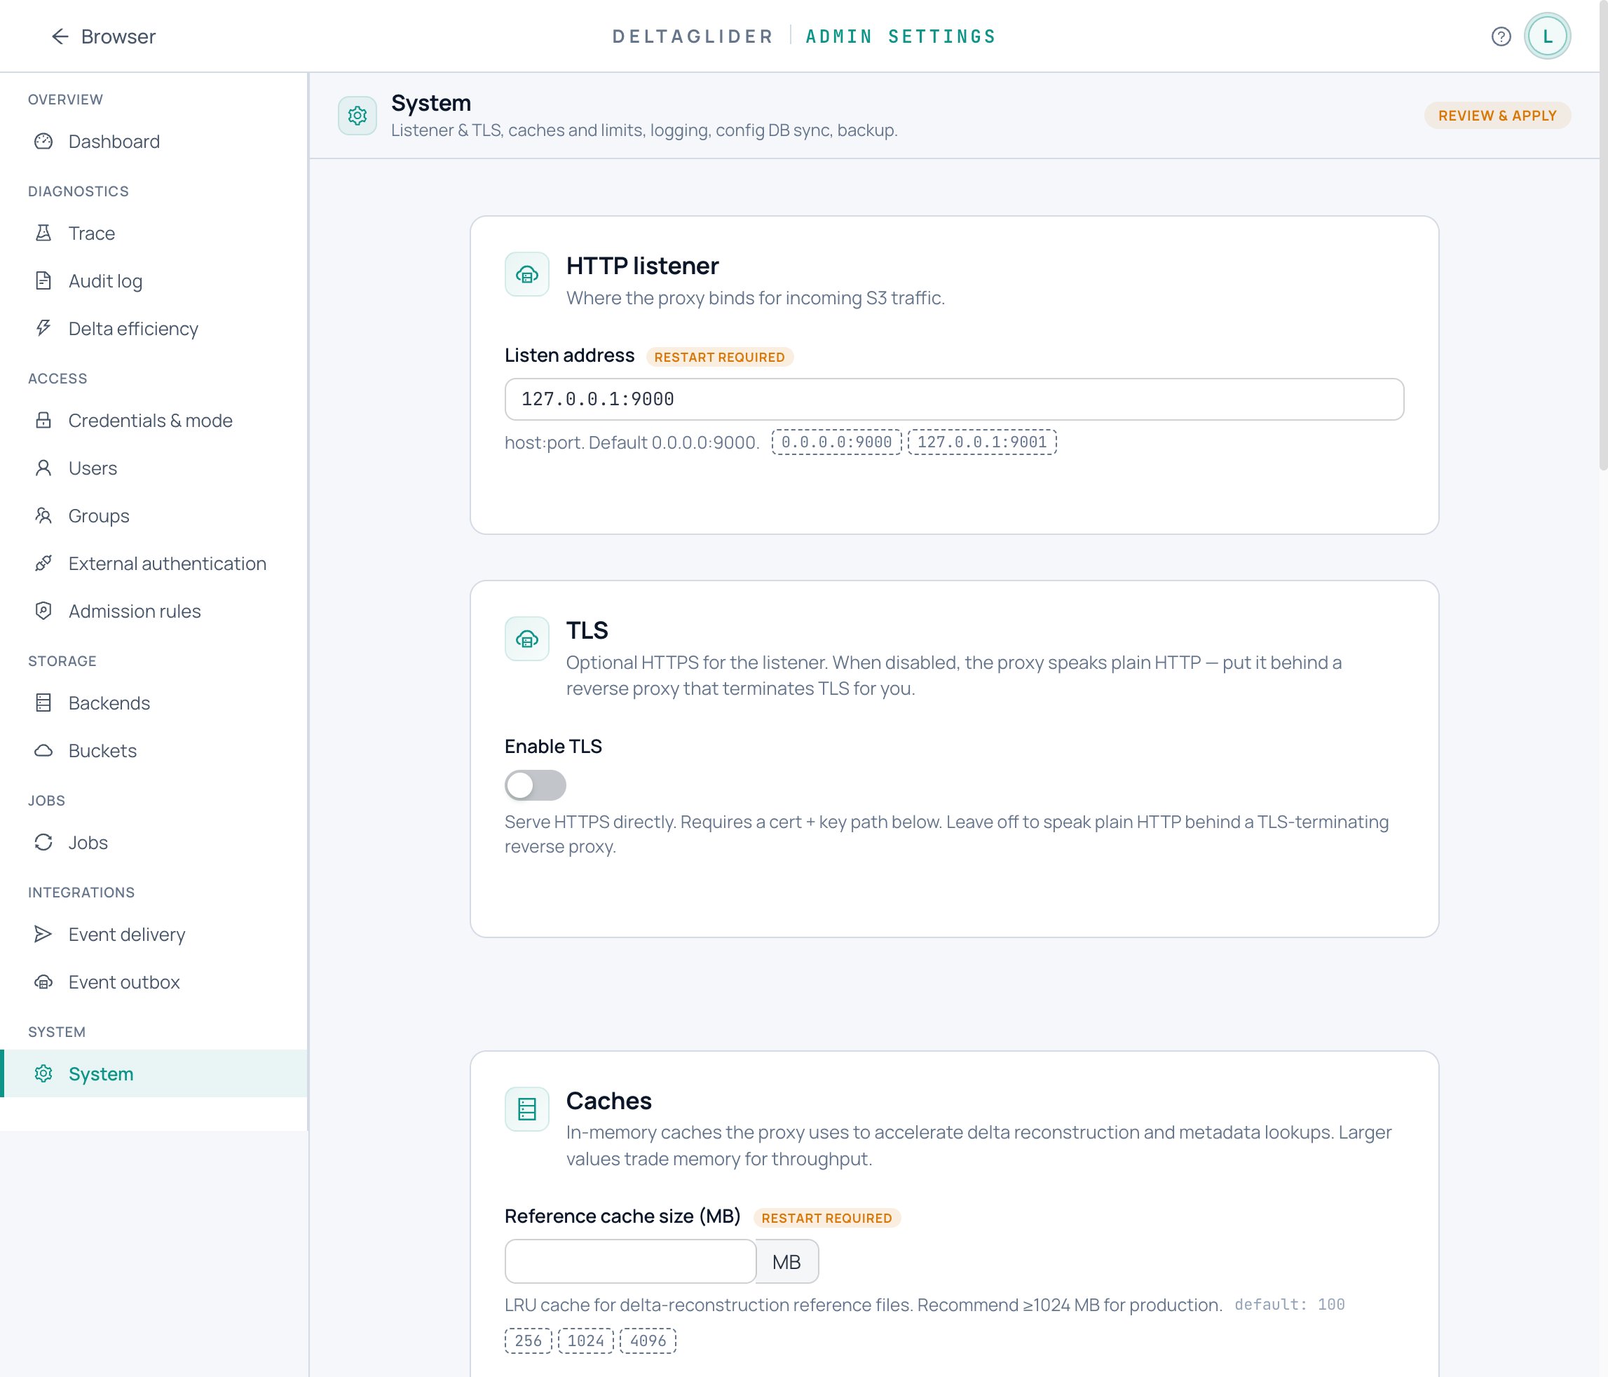1608x1377 pixels.
Task: Open the Audit log page
Action: [x=154, y=281]
